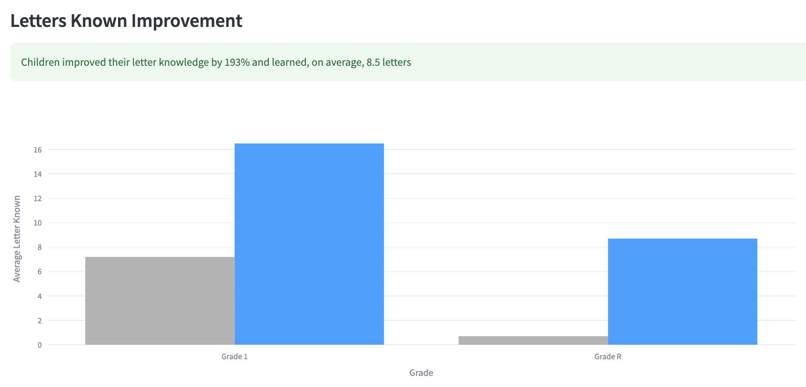Select the small gray Grade R bar
This screenshot has width=806, height=387.
pyautogui.click(x=533, y=340)
